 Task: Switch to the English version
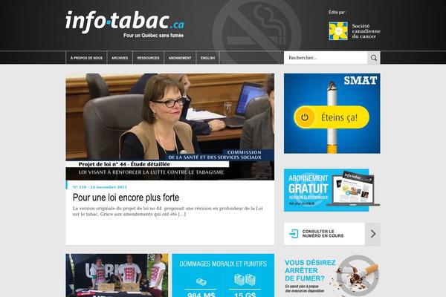click(x=207, y=58)
